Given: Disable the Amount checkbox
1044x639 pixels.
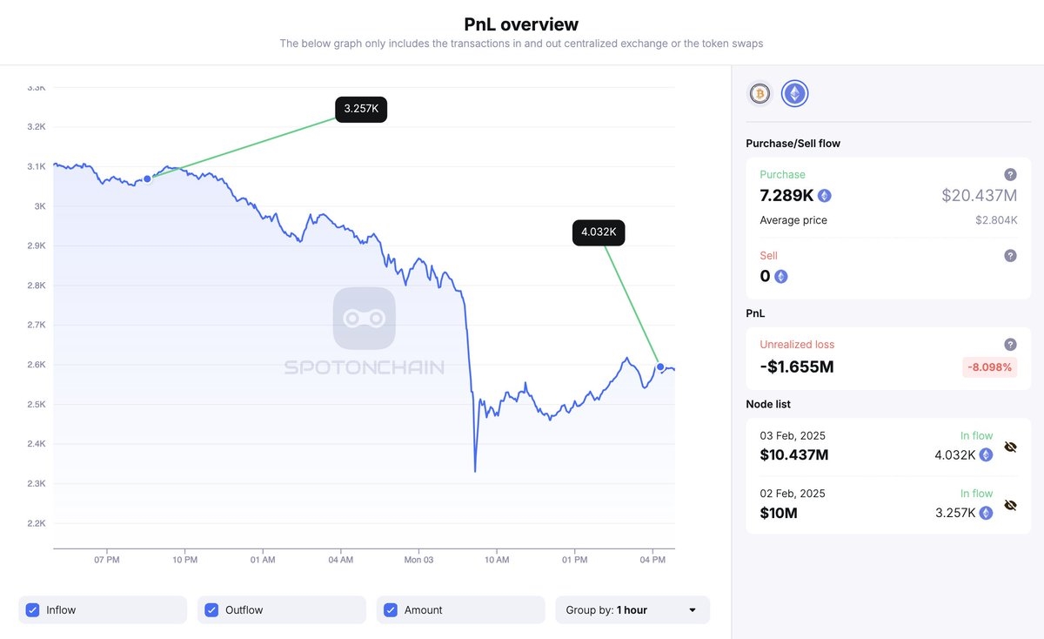Looking at the screenshot, I should coord(391,610).
